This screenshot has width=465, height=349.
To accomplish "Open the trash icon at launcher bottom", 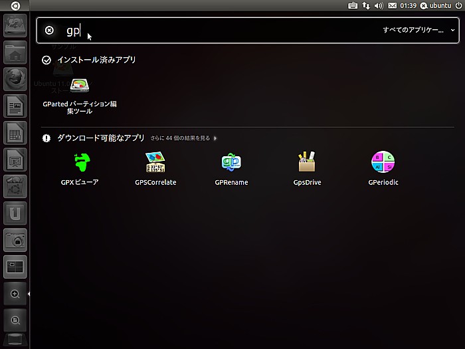I will click(15, 341).
